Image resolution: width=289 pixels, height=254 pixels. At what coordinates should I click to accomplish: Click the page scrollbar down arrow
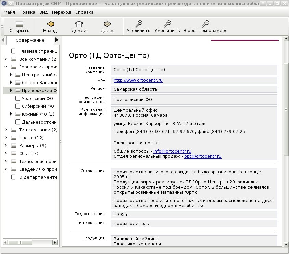286,245
